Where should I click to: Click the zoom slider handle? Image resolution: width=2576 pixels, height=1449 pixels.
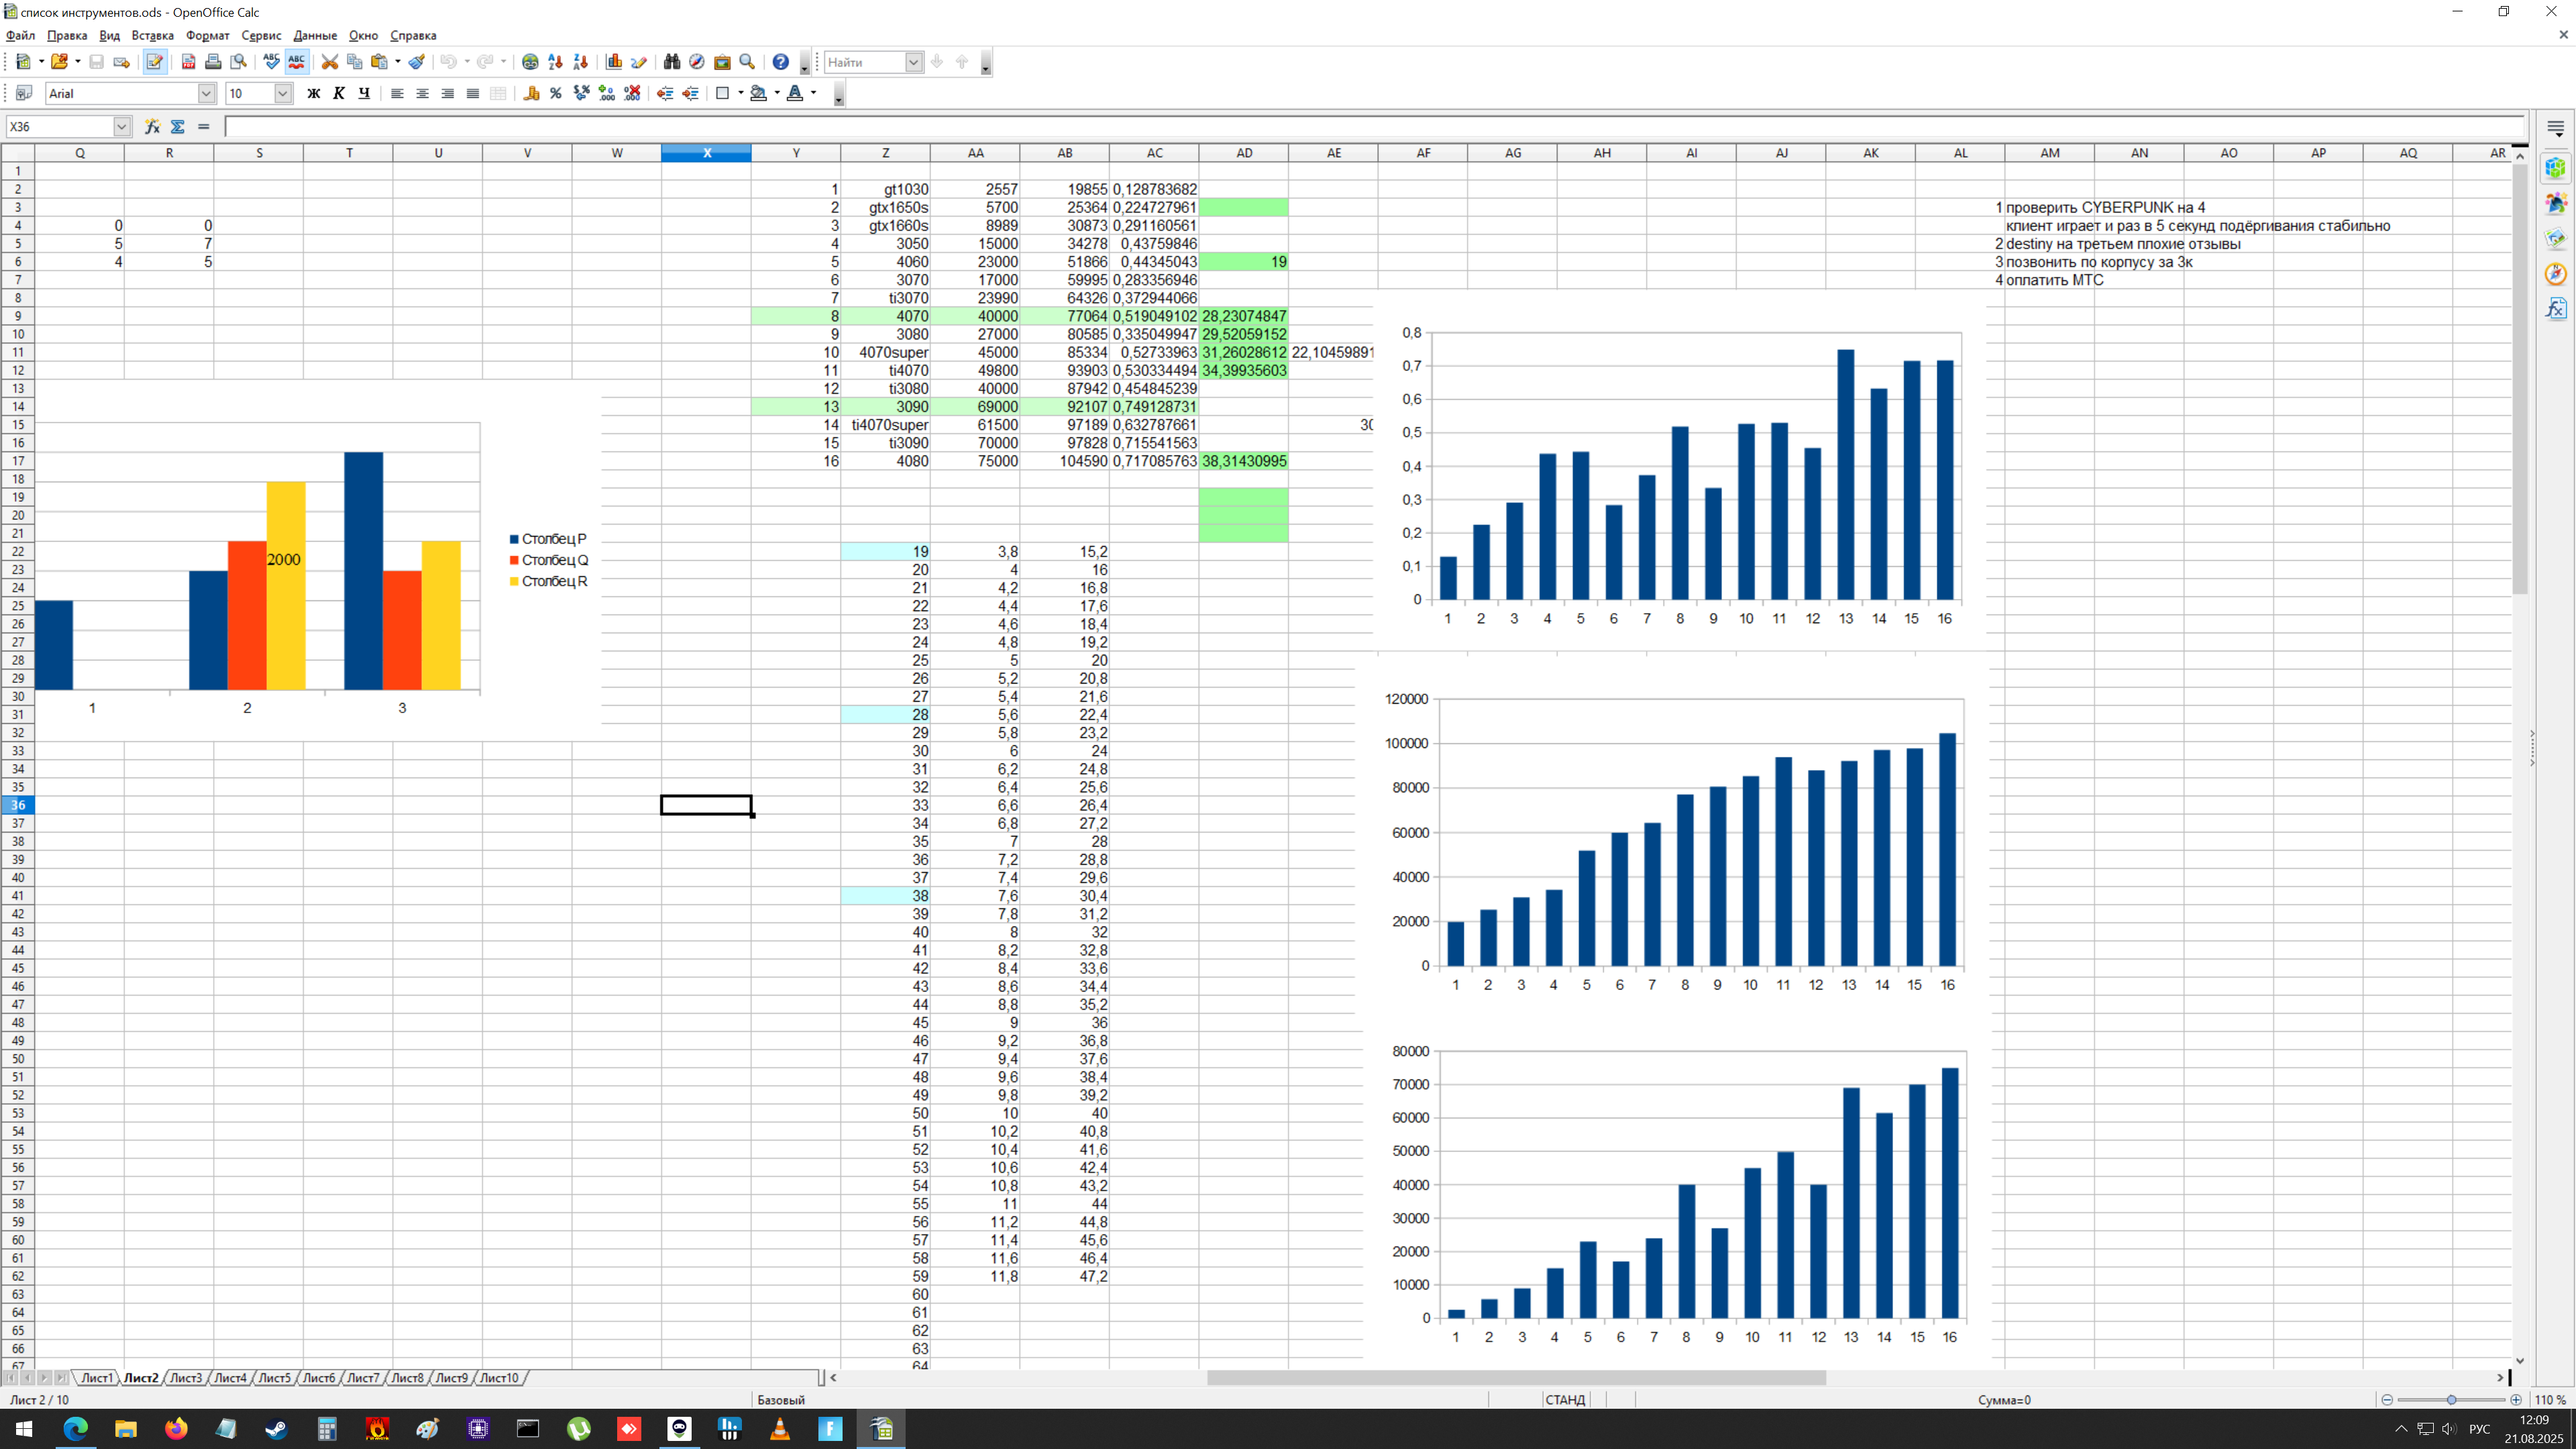click(2451, 1400)
